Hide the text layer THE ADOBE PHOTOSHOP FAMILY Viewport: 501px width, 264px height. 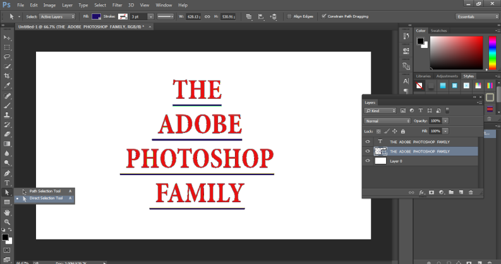click(x=368, y=142)
